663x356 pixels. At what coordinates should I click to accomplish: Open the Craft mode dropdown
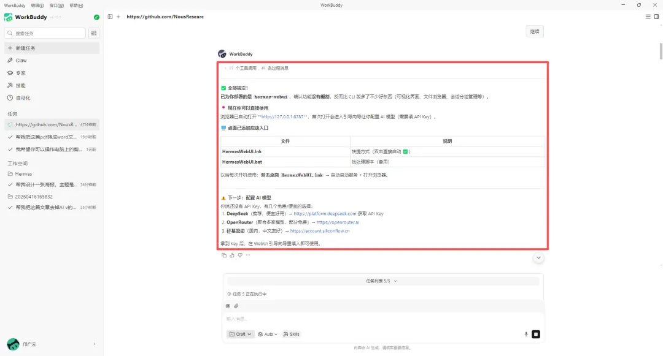240,334
